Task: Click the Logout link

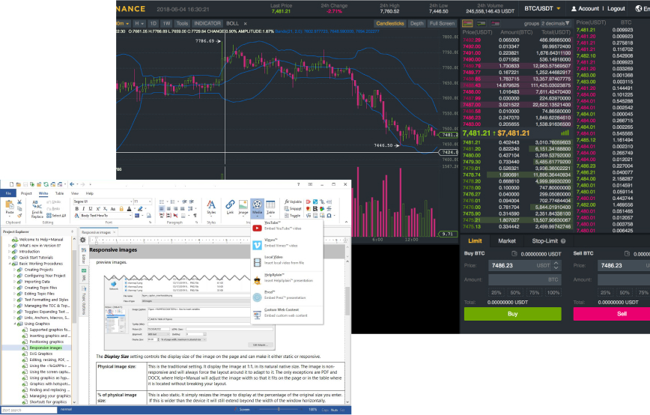Action: coord(616,8)
